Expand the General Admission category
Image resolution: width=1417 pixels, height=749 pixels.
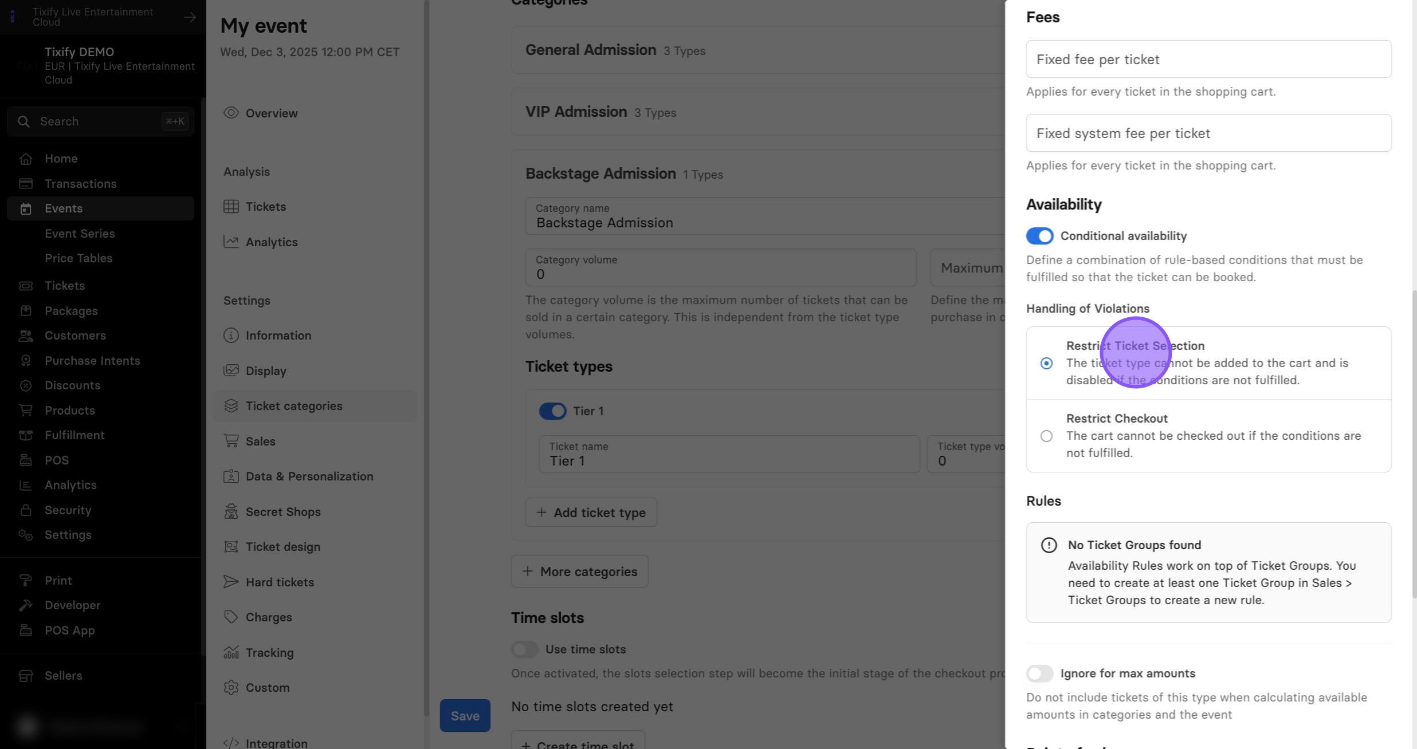coord(757,50)
